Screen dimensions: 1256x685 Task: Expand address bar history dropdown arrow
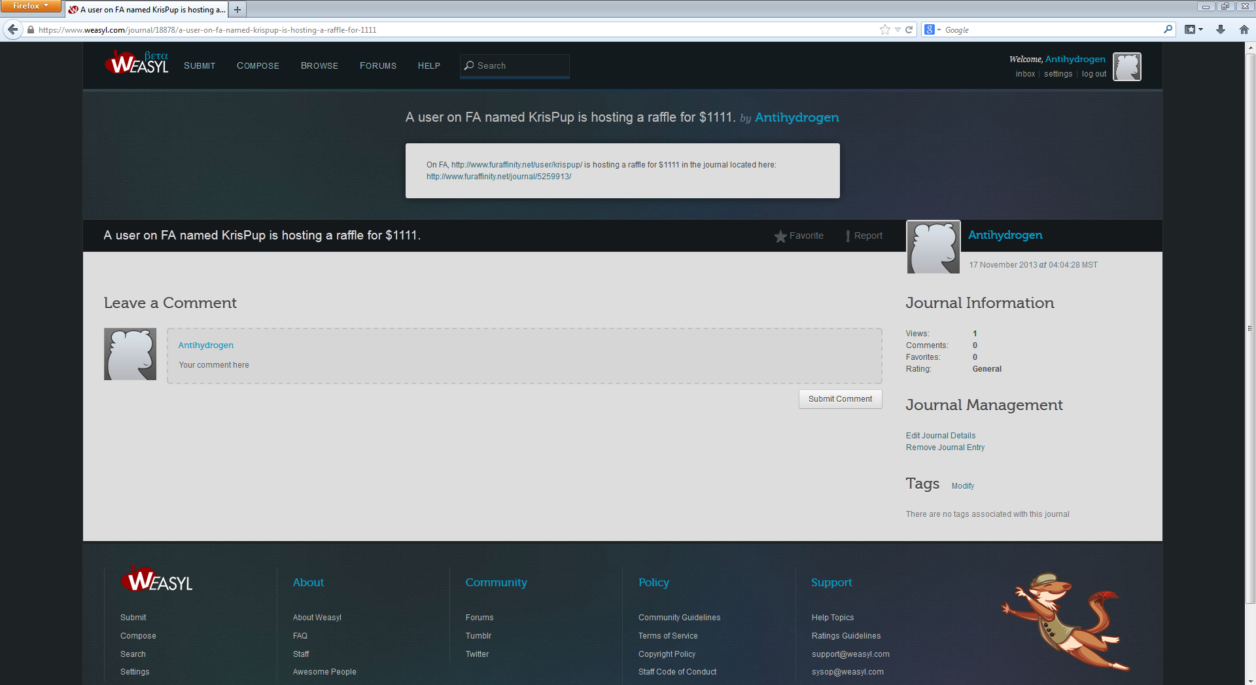pos(898,29)
